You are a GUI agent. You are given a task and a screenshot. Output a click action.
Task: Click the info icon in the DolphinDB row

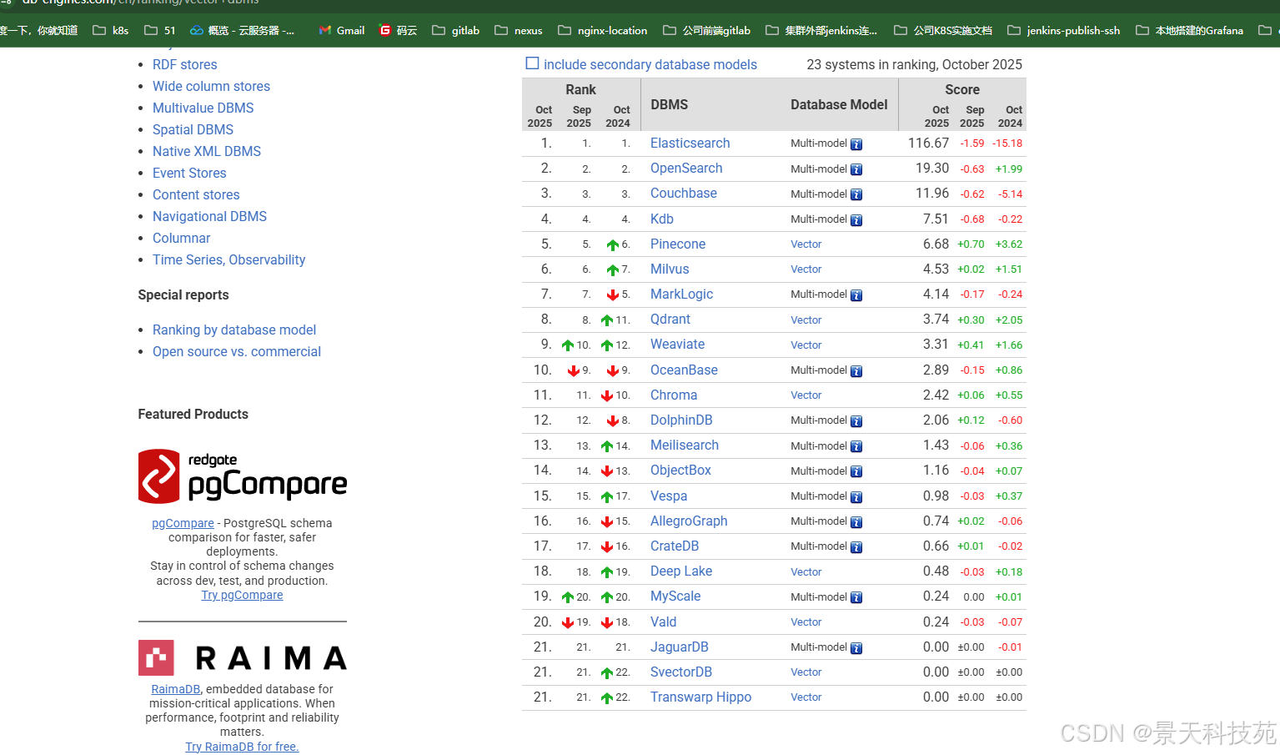[x=856, y=421]
